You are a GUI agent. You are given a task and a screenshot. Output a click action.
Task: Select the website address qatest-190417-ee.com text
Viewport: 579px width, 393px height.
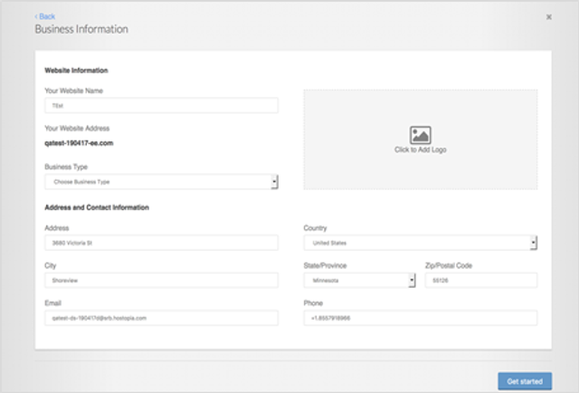(79, 143)
